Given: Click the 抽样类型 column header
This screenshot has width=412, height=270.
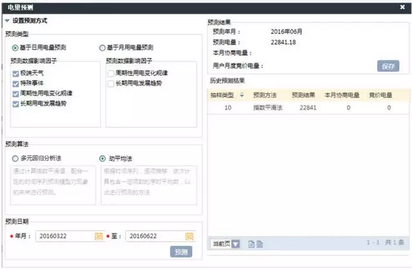Looking at the screenshot, I should click(222, 95).
